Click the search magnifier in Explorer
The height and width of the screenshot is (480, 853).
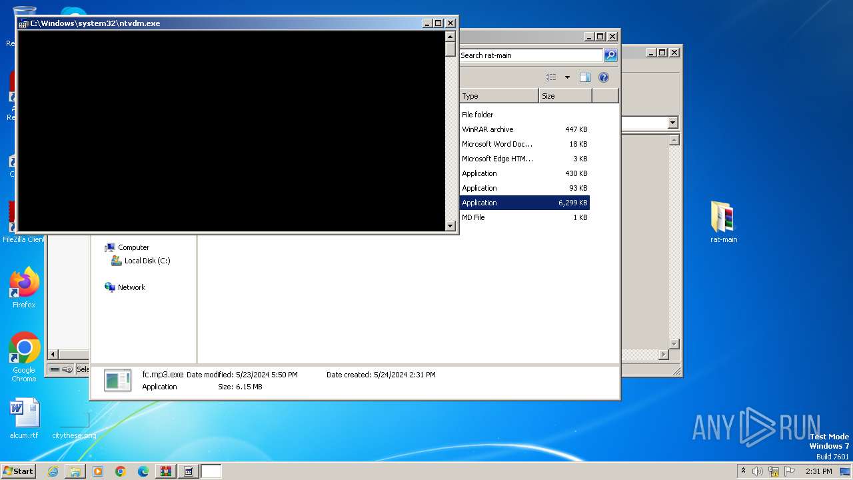coord(610,55)
